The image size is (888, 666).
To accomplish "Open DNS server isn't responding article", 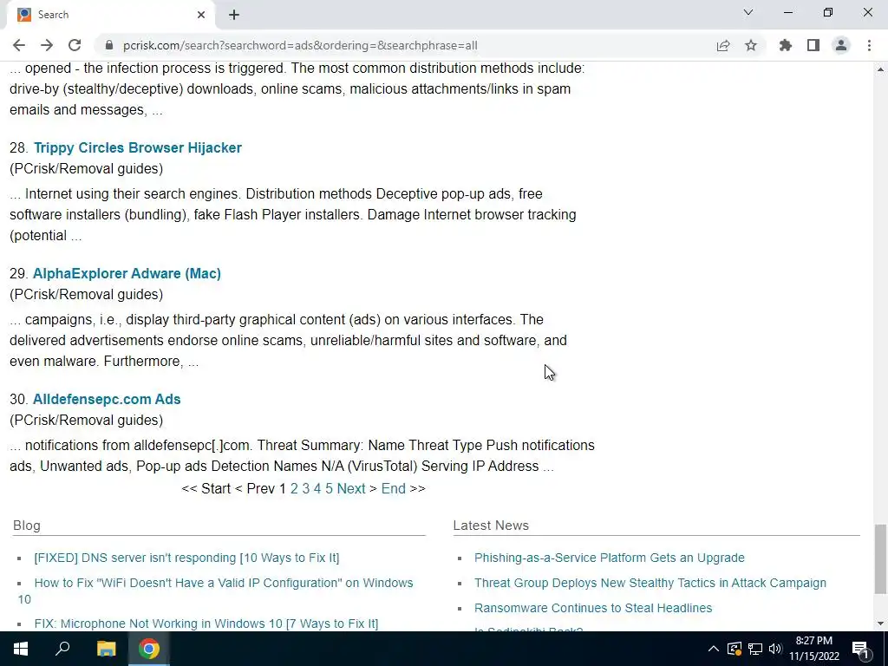I will click(187, 558).
